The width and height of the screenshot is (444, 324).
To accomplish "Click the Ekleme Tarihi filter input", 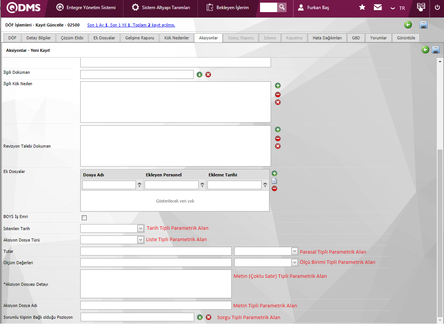I will 234,185.
